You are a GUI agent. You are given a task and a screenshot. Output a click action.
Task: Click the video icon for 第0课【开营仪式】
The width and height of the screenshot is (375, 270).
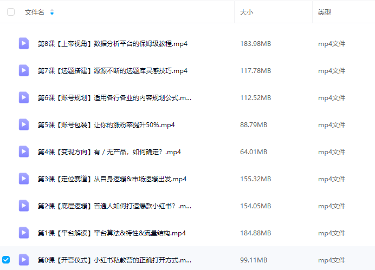pyautogui.click(x=24, y=260)
